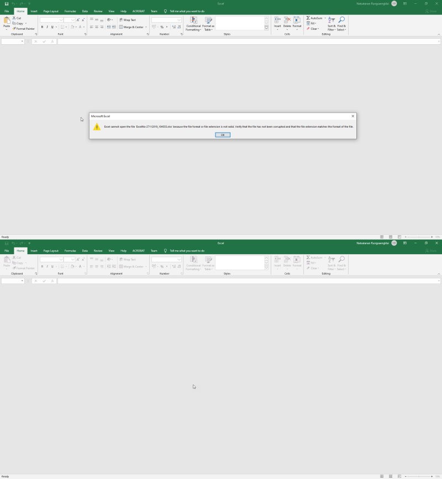Viewport: 442px width, 479px height.
Task: Expand Styles gallery in upper Excel window
Action: pyautogui.click(x=266, y=28)
